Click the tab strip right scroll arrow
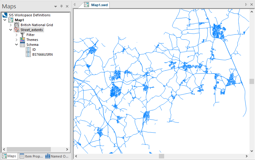This screenshot has height=160, width=255. (246, 5)
